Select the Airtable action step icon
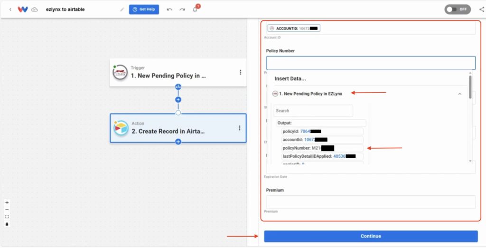486x248 pixels. [x=121, y=128]
